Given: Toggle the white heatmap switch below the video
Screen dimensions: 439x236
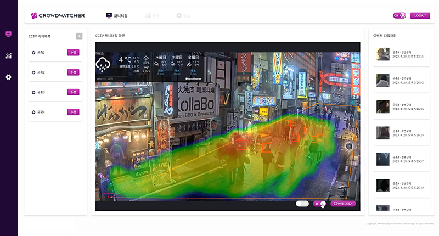Looking at the screenshot, I should [x=302, y=204].
